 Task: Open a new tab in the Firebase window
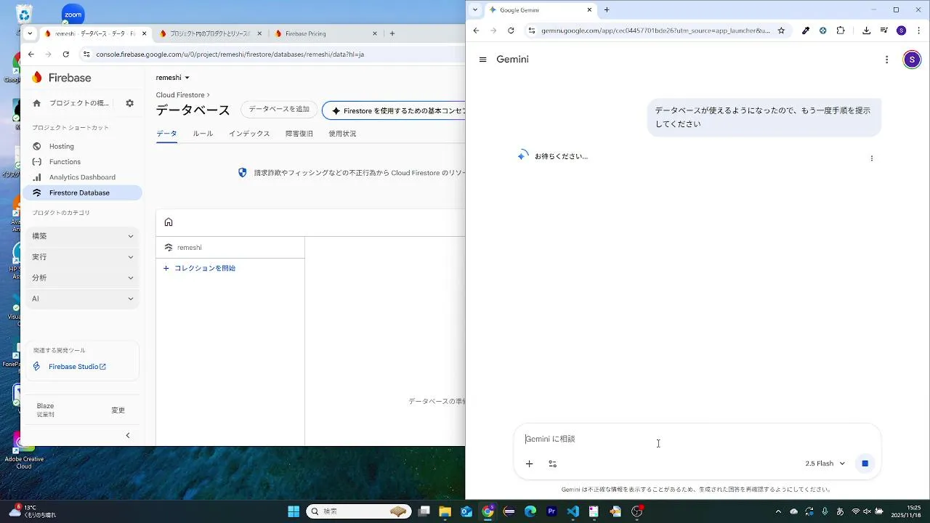(x=392, y=33)
